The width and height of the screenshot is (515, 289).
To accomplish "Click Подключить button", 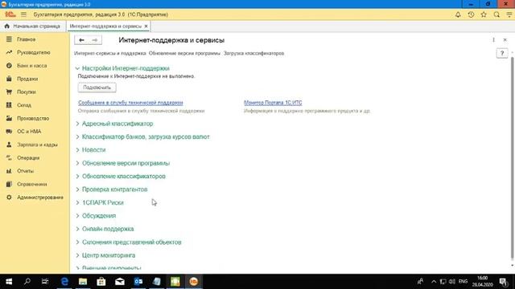I will pyautogui.click(x=97, y=88).
